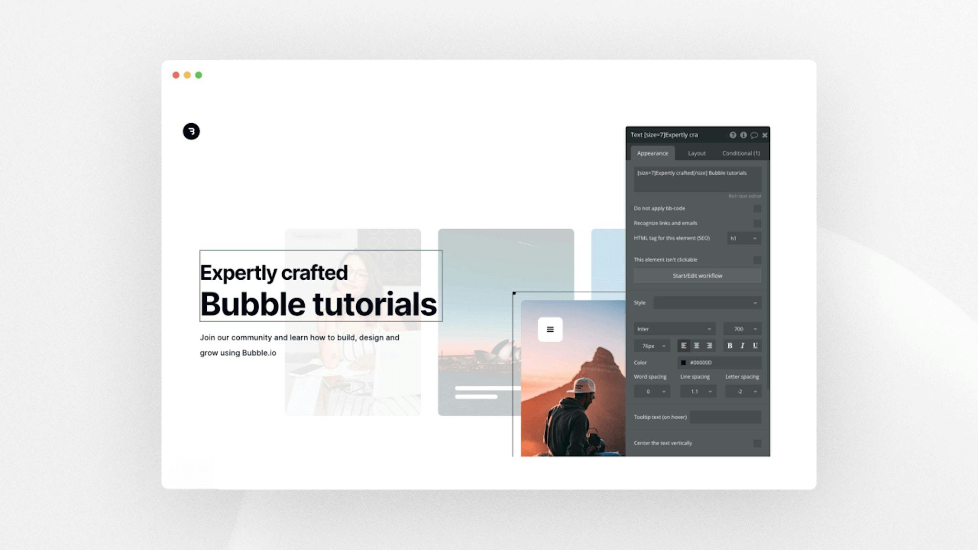Viewport: 978px width, 550px height.
Task: Click the green maximize window dot
Action: 199,75
